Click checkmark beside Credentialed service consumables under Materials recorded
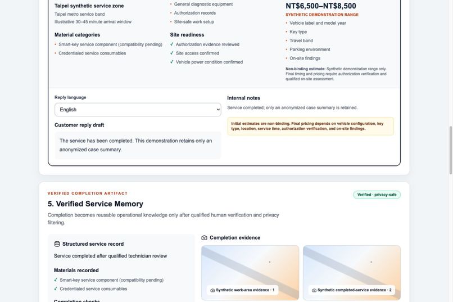The width and height of the screenshot is (453, 302). 56,289
